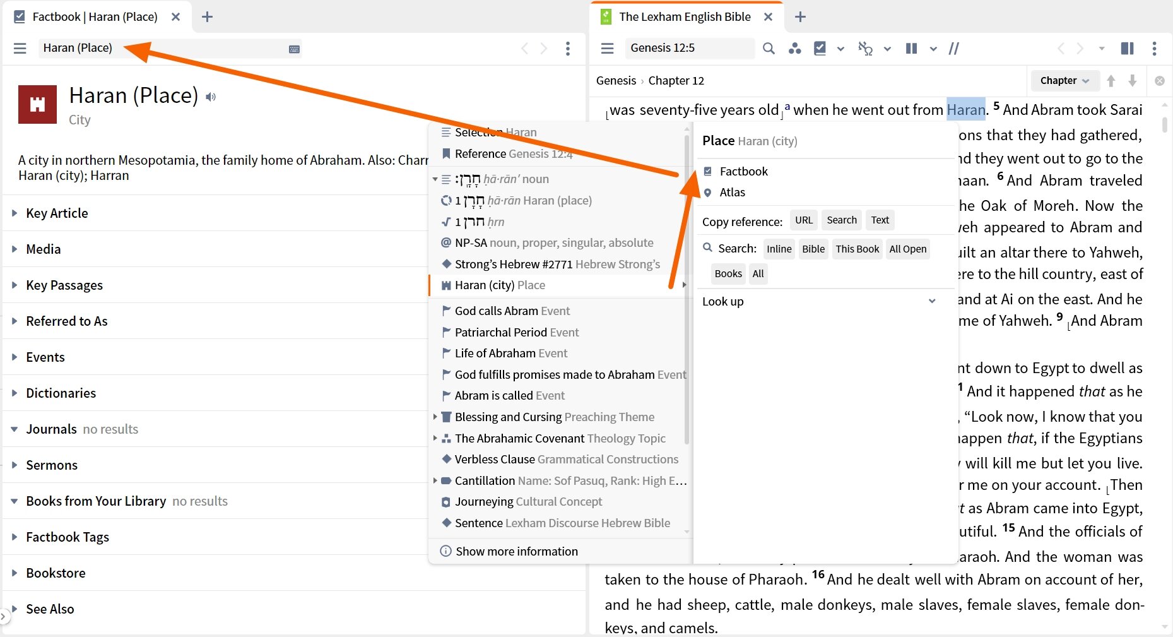The image size is (1173, 637).
Task: Open search in the Lexham English Bible panel
Action: pyautogui.click(x=769, y=48)
